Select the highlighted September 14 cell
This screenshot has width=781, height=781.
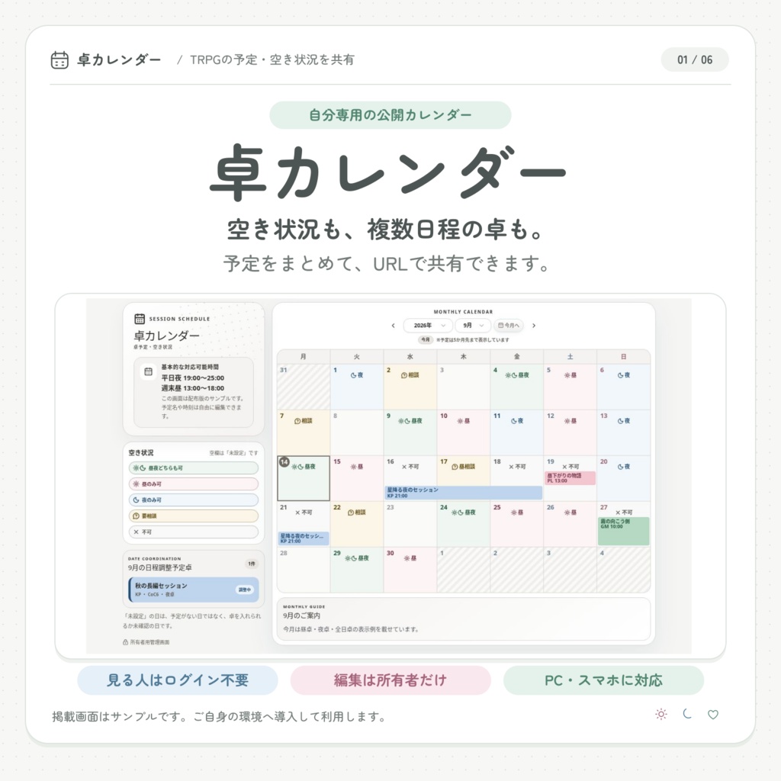click(304, 478)
